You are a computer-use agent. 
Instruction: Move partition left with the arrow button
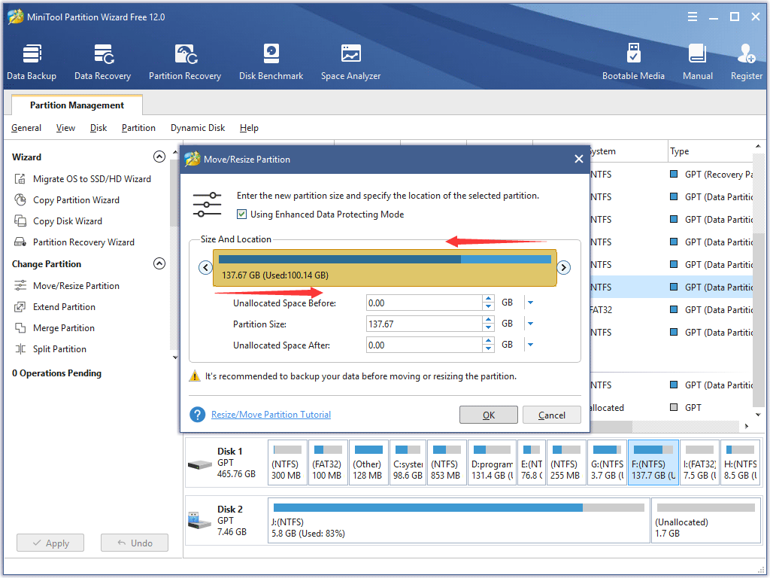click(x=205, y=268)
